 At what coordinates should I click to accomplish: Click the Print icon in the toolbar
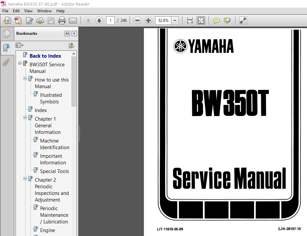click(62, 20)
